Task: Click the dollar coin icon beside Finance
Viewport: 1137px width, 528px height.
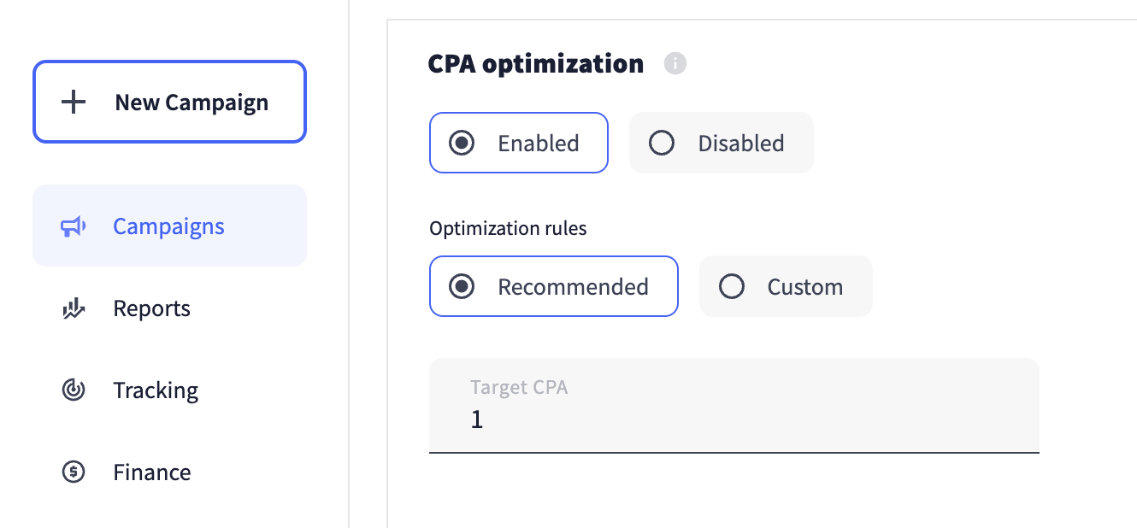Action: (x=74, y=472)
